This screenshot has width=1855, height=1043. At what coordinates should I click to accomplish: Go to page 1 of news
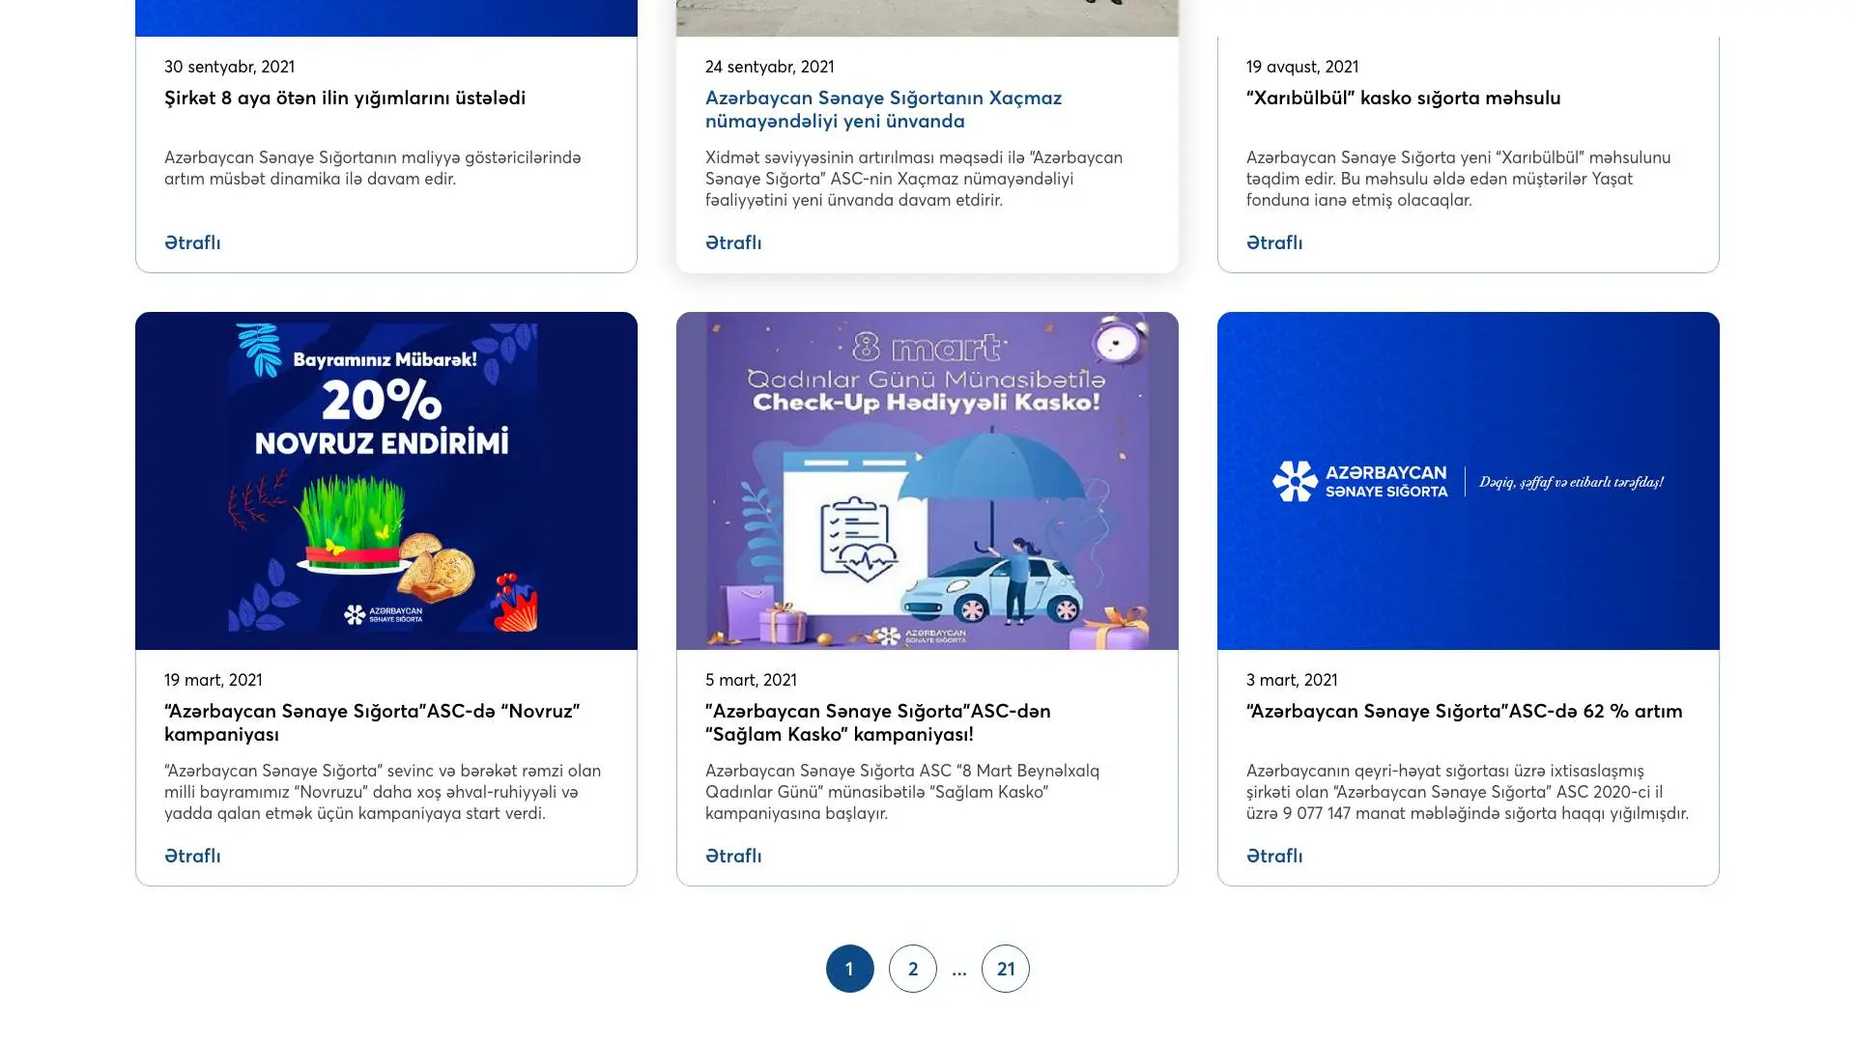(850, 969)
